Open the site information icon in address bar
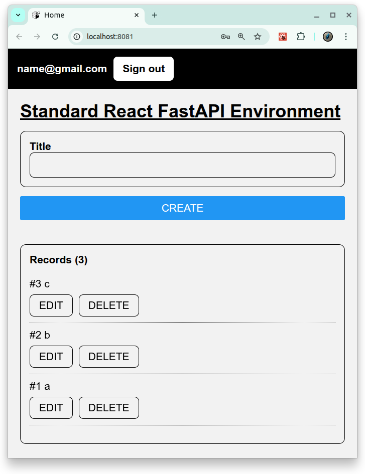 tap(77, 37)
